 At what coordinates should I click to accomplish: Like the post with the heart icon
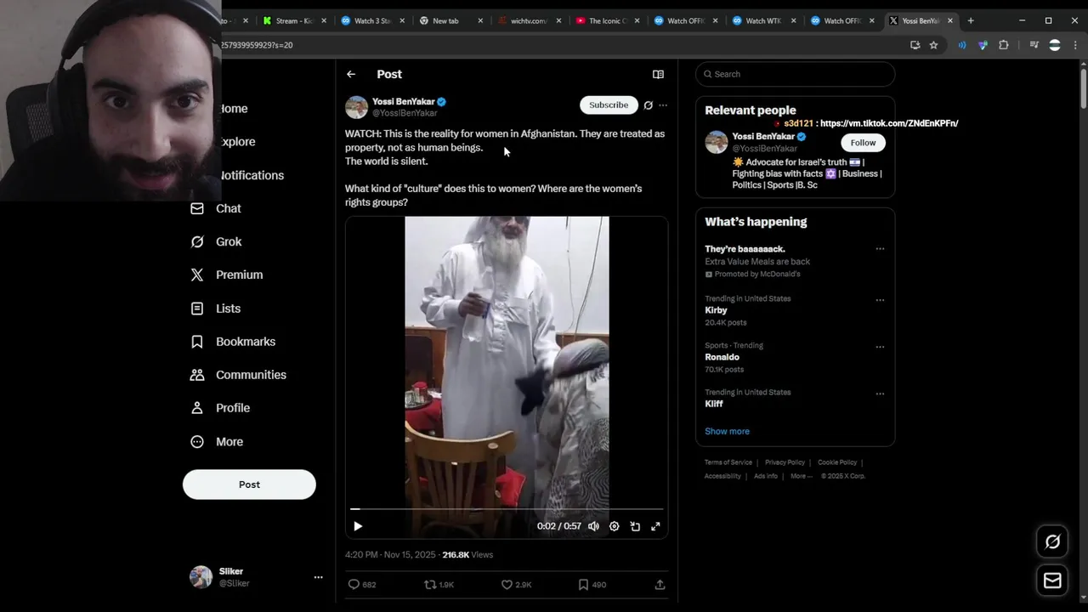(507, 585)
